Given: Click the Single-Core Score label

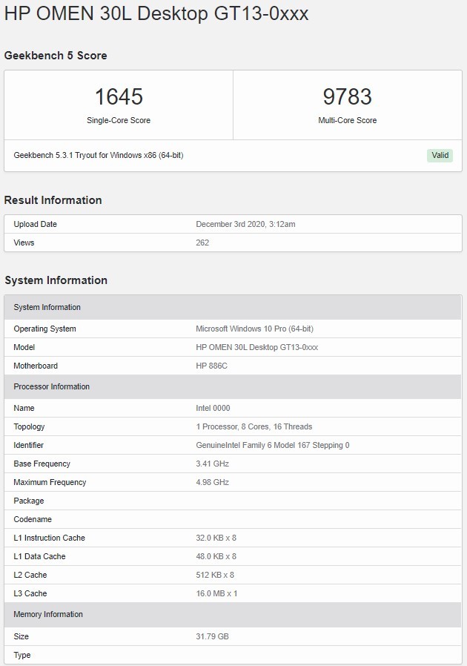Looking at the screenshot, I should 119,120.
